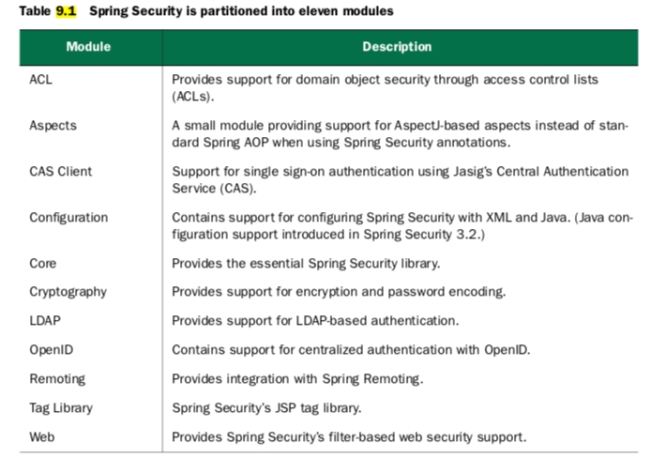The width and height of the screenshot is (666, 458).
Task: Click the OpenID module name
Action: tap(52, 350)
